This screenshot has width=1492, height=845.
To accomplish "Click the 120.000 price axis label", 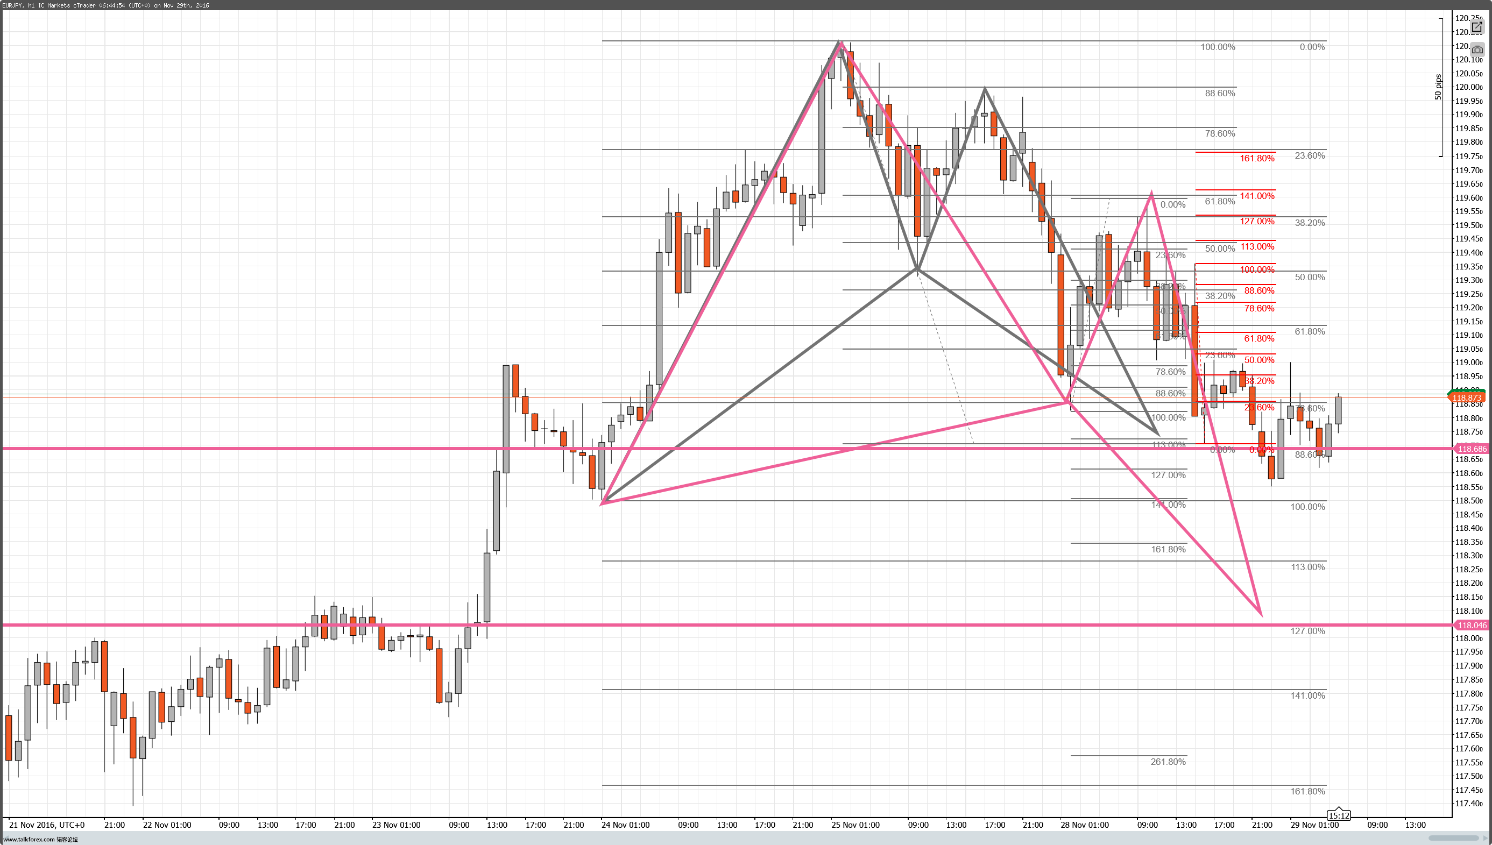I will coord(1468,87).
